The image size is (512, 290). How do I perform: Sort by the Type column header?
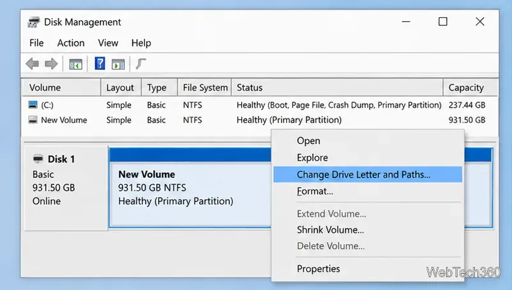[159, 88]
